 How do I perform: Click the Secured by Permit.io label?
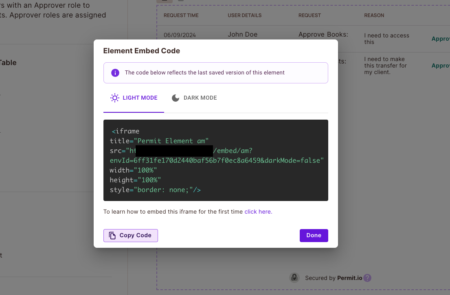(x=333, y=278)
